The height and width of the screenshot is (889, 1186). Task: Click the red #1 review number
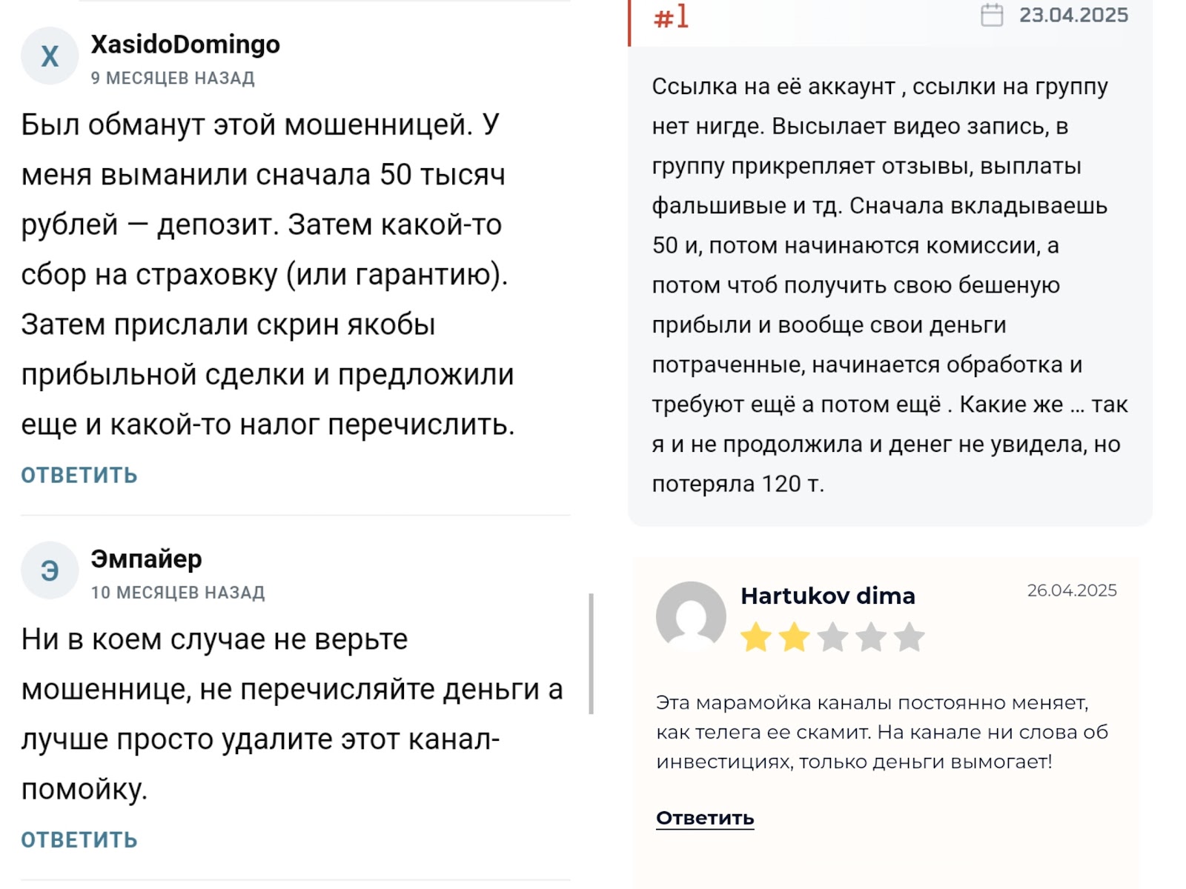[x=671, y=16]
